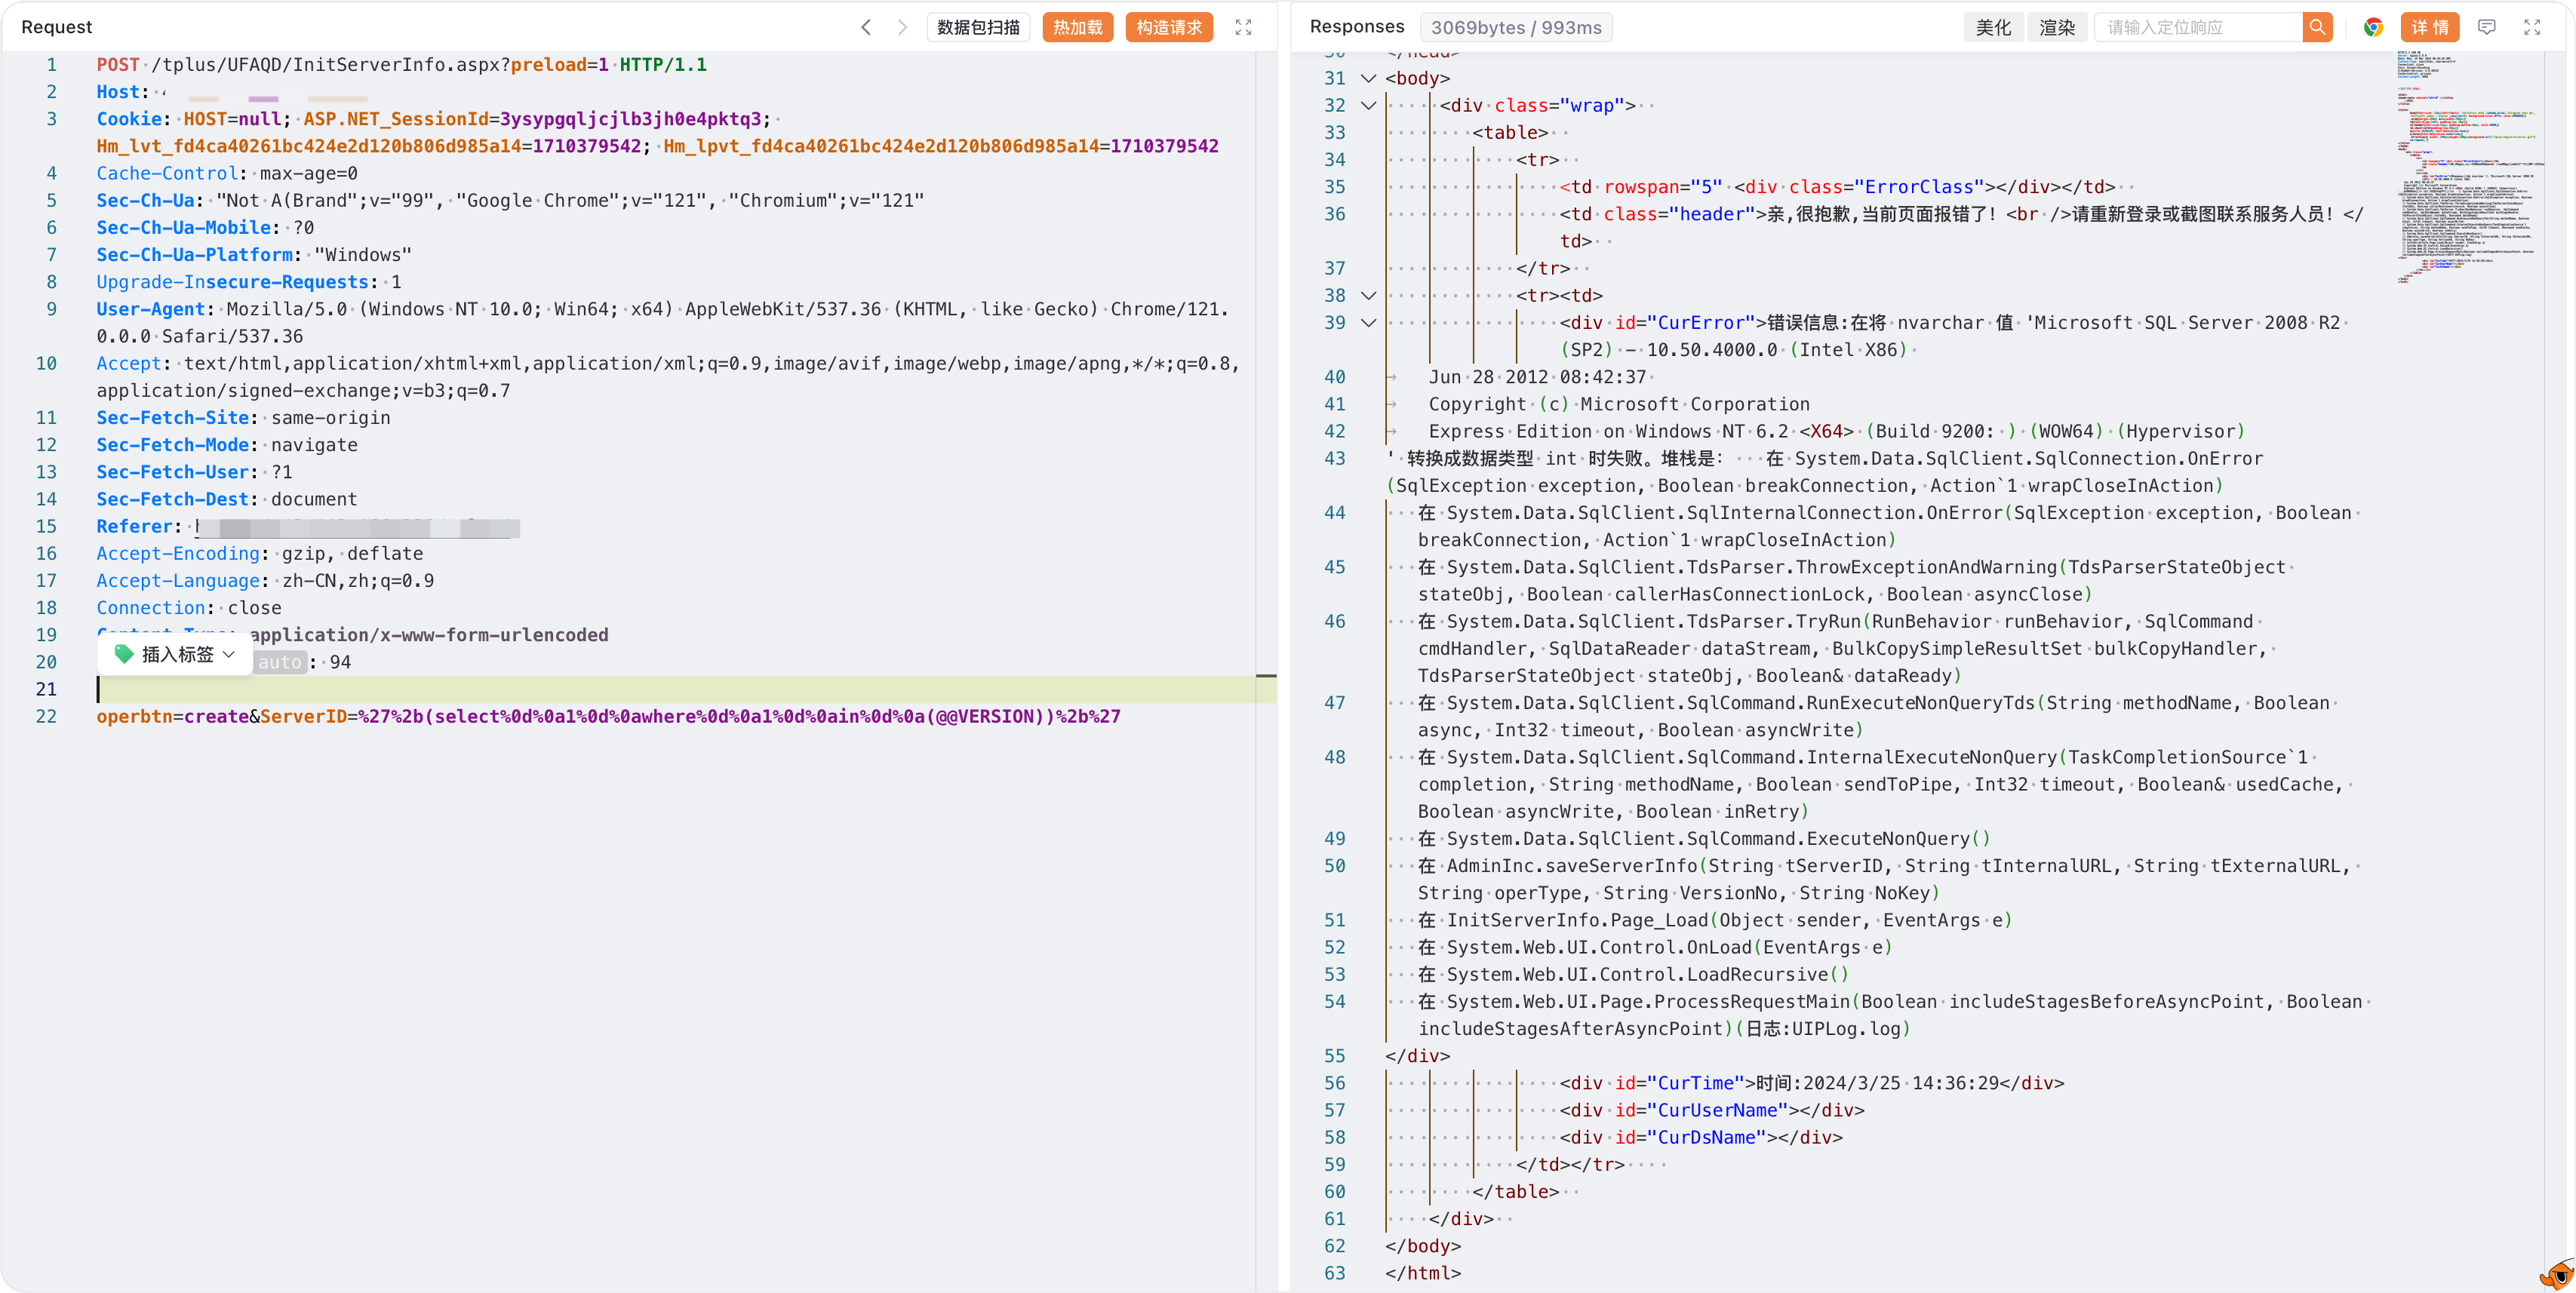The width and height of the screenshot is (2576, 1293).
Task: Click the green tag icon for insert label
Action: [124, 654]
